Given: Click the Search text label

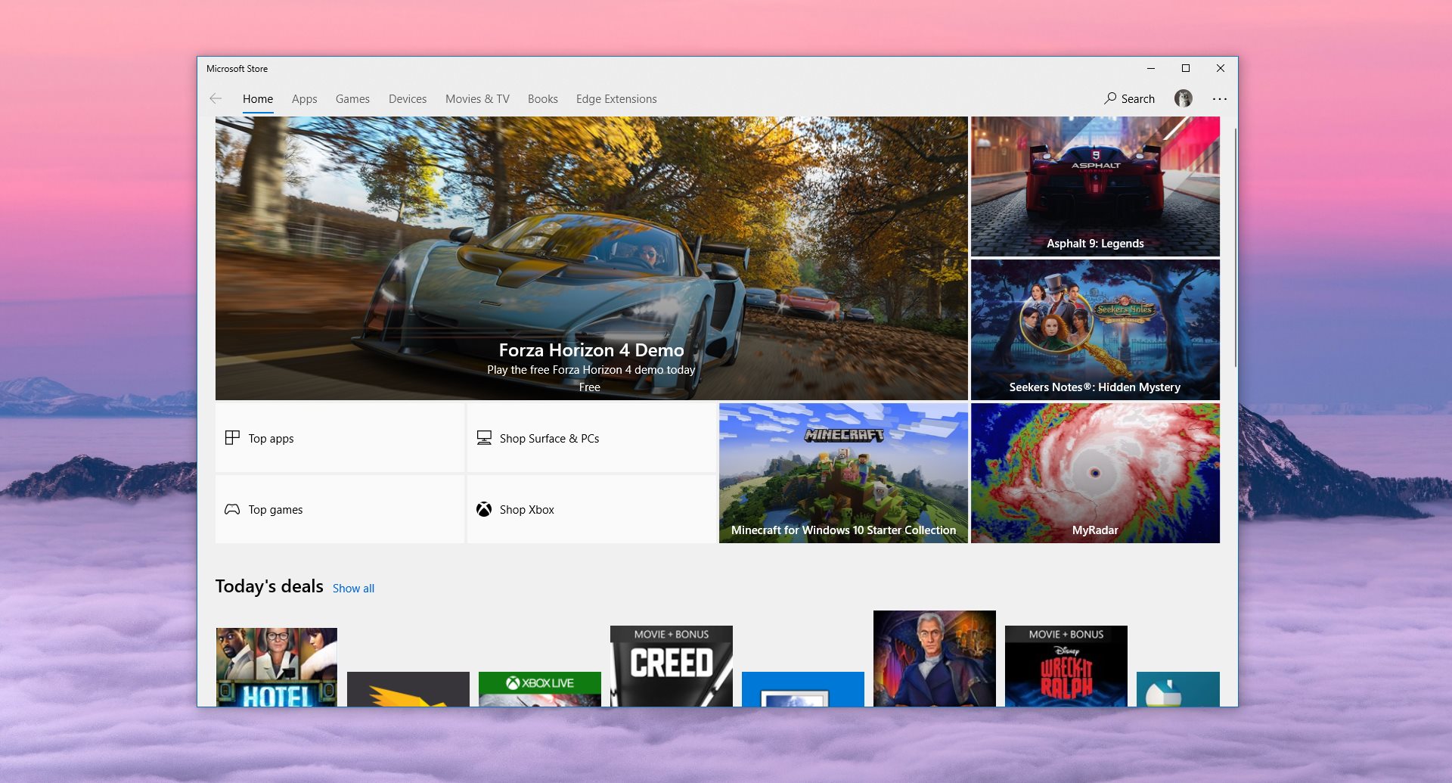Looking at the screenshot, I should [x=1138, y=99].
